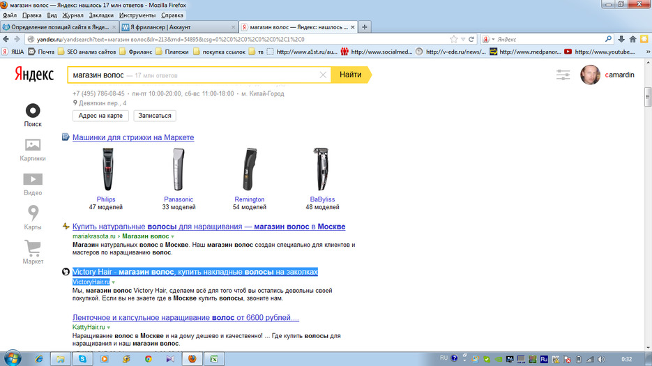
Task: Open the Victory Hair магазин волос result
Action: pos(195,272)
